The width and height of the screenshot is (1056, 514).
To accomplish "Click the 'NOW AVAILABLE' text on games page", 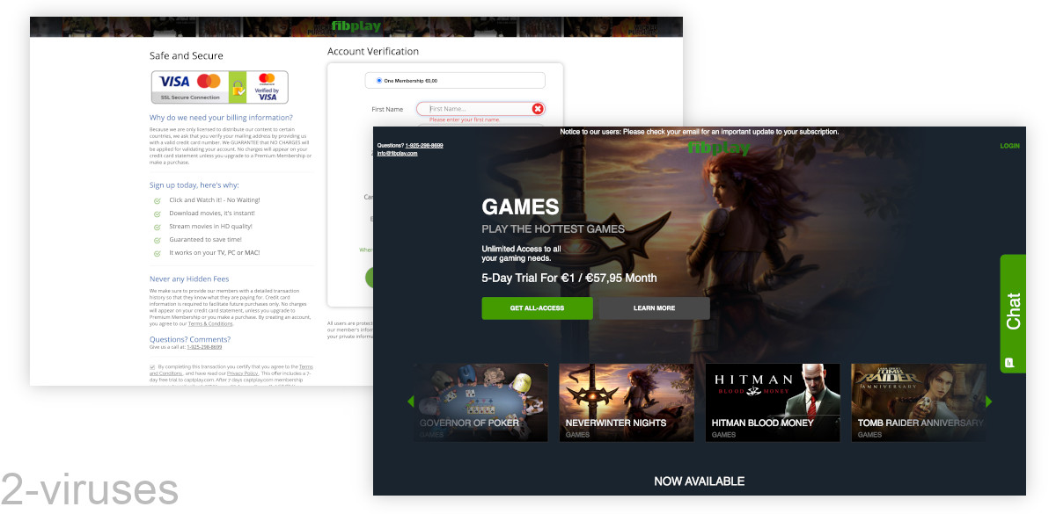I will (x=700, y=481).
